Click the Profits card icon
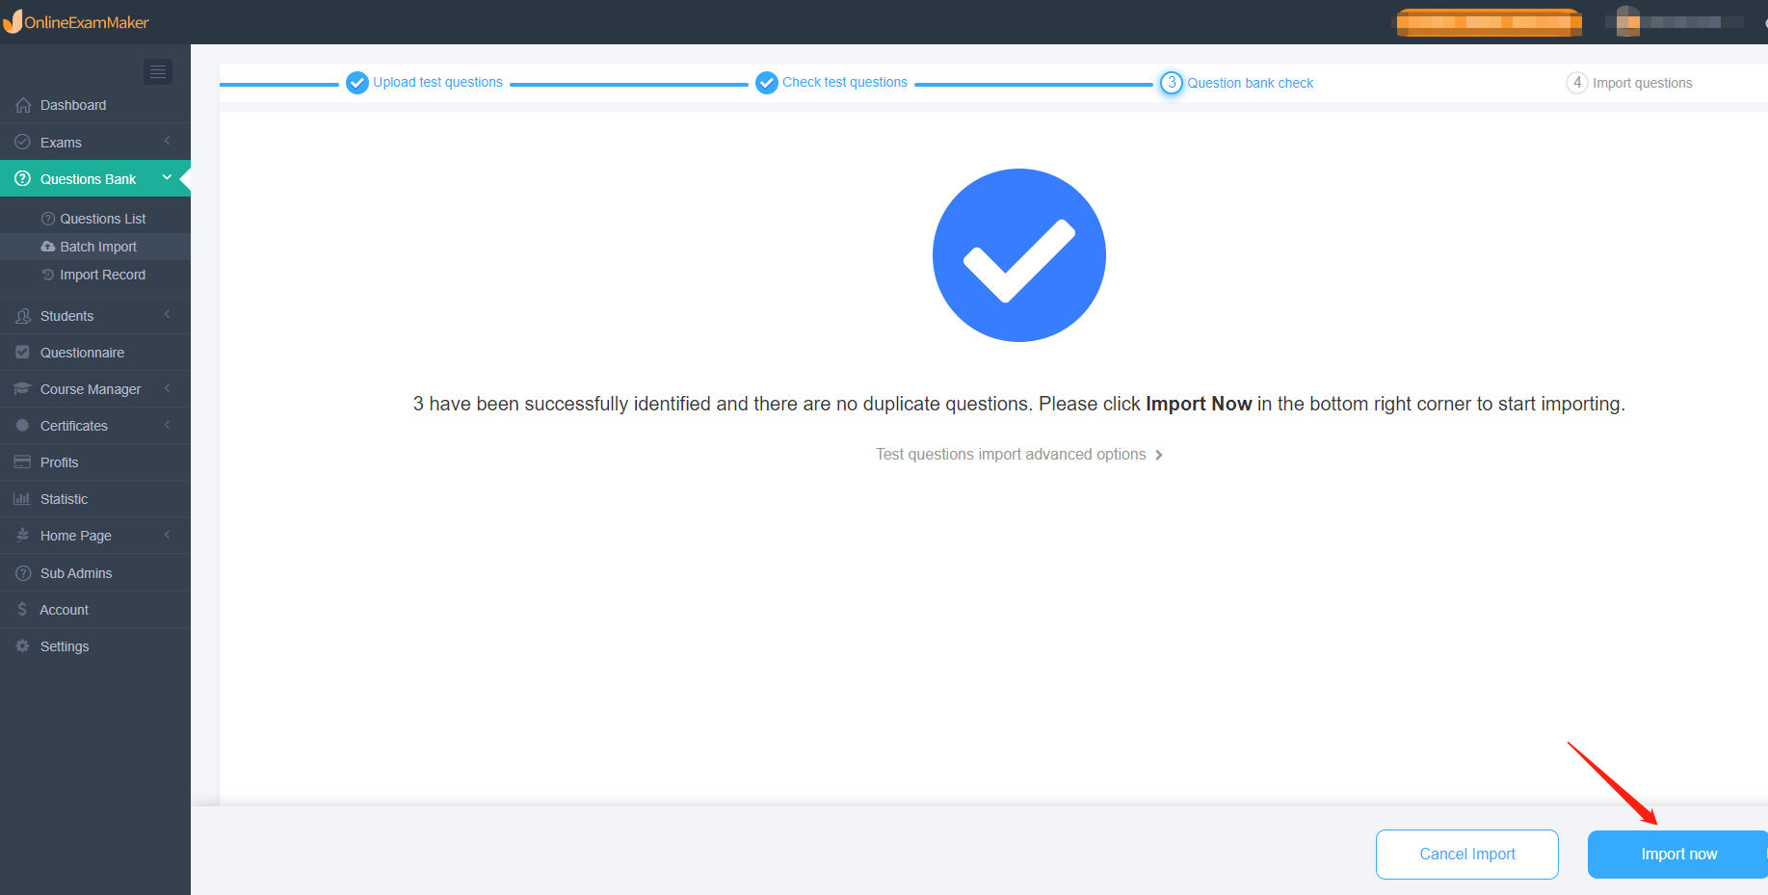 coord(23,462)
